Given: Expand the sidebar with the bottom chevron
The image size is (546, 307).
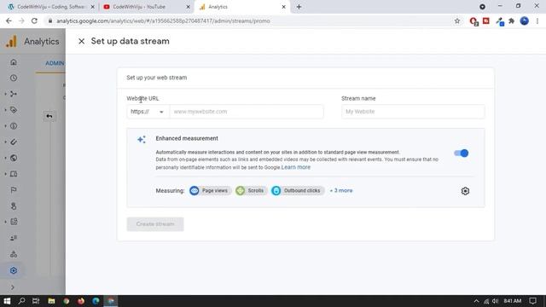Looking at the screenshot, I should pos(13,287).
